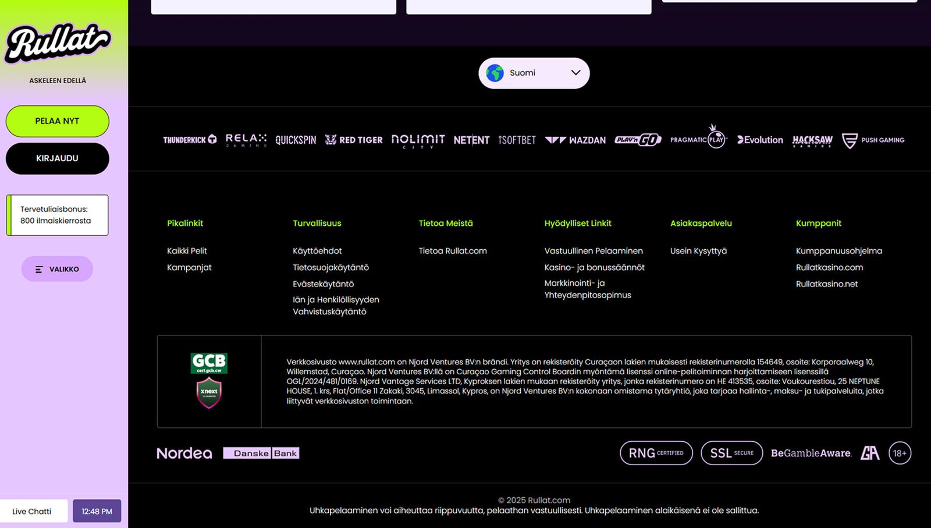Image resolution: width=931 pixels, height=528 pixels.
Task: Click the SSL Secure badge
Action: [731, 453]
